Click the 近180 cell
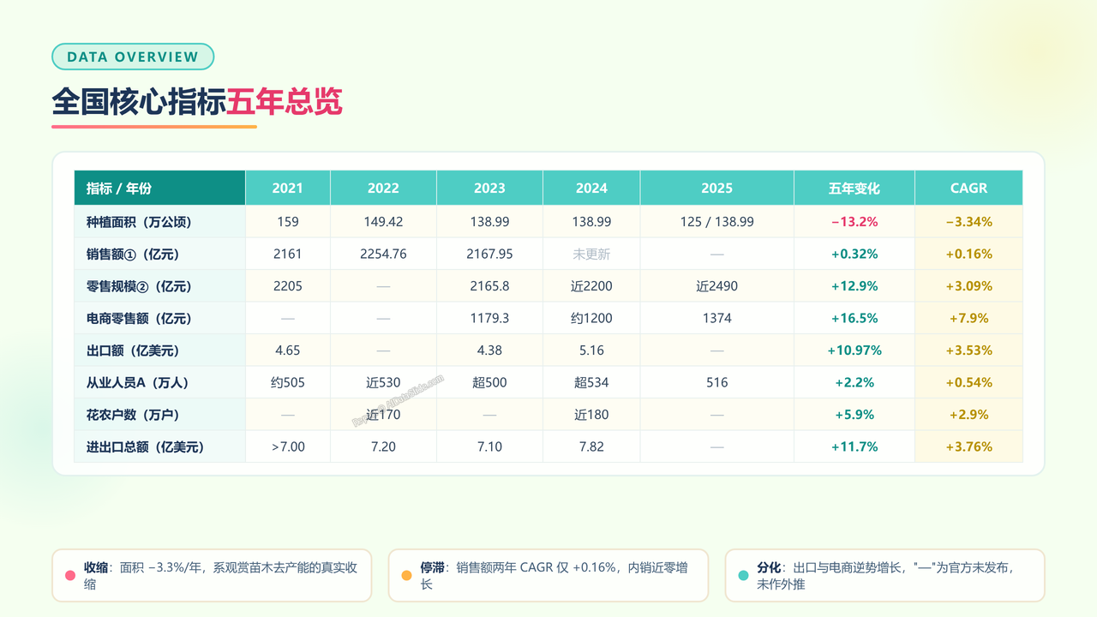The width and height of the screenshot is (1097, 617). [x=591, y=415]
